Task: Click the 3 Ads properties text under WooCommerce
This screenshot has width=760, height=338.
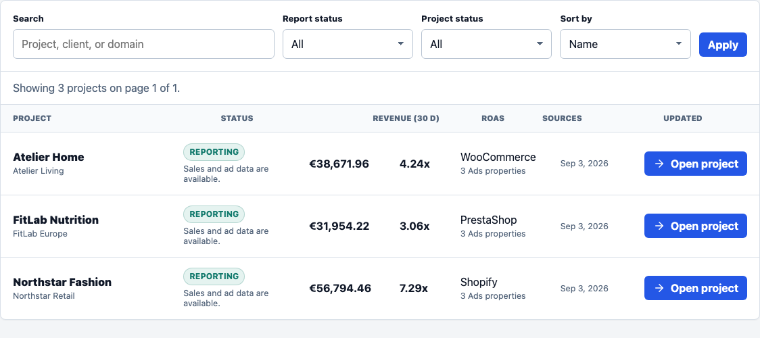Action: click(493, 170)
